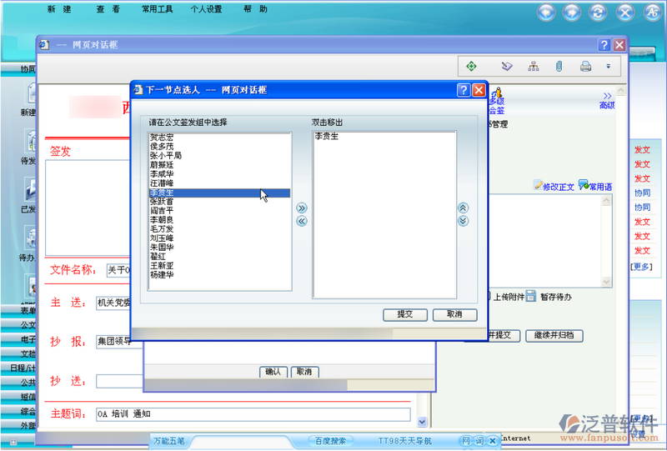Open the 新建 menu

pos(59,9)
